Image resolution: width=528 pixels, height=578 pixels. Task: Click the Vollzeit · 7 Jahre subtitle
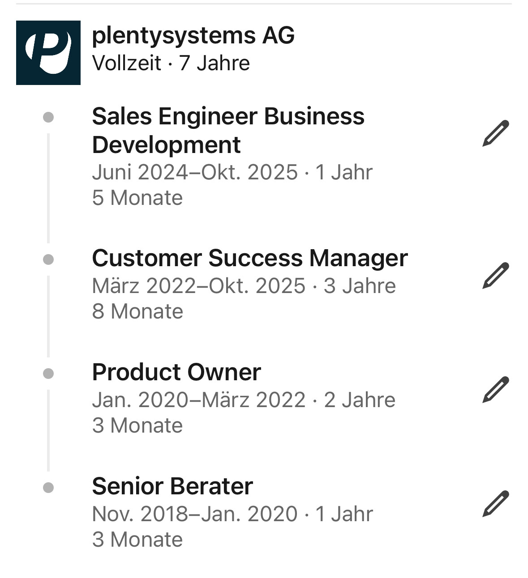point(171,63)
